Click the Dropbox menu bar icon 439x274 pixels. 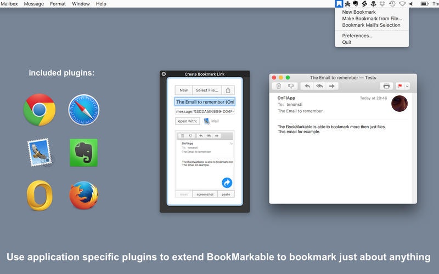[382, 4]
